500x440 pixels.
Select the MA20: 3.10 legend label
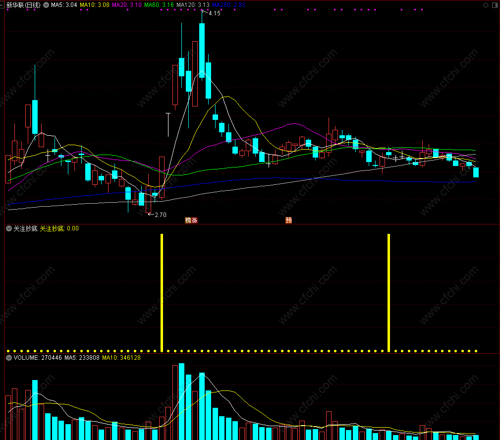point(127,5)
